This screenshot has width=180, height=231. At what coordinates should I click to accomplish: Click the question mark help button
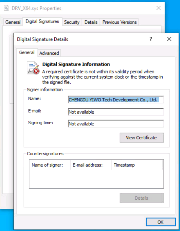[151, 39]
